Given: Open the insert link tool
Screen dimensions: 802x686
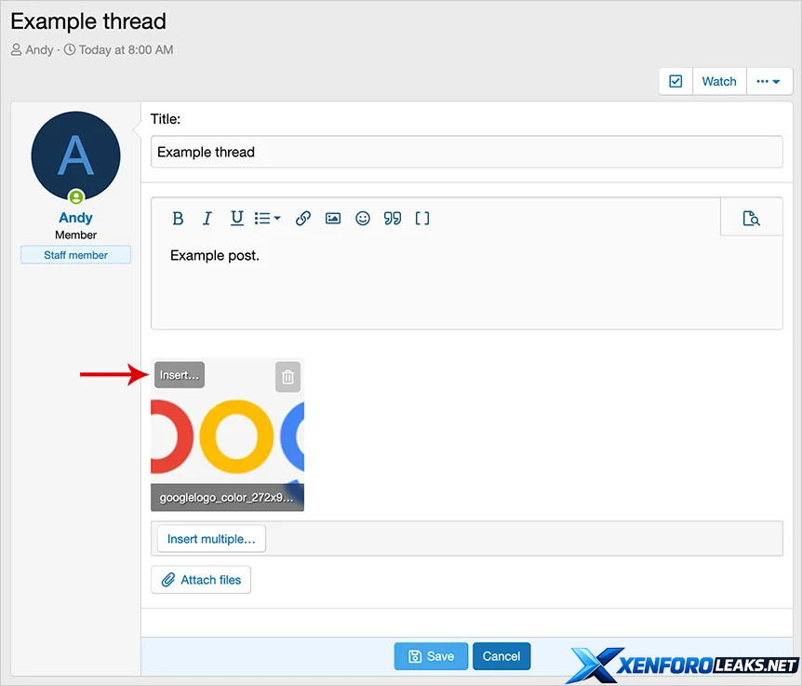Looking at the screenshot, I should click(302, 219).
